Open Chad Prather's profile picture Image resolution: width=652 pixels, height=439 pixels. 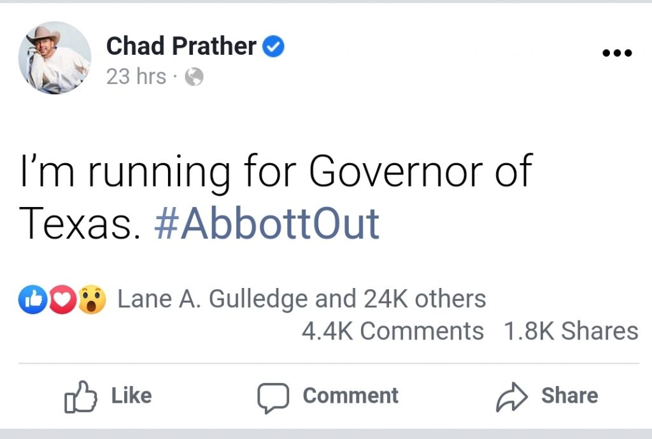click(55, 58)
